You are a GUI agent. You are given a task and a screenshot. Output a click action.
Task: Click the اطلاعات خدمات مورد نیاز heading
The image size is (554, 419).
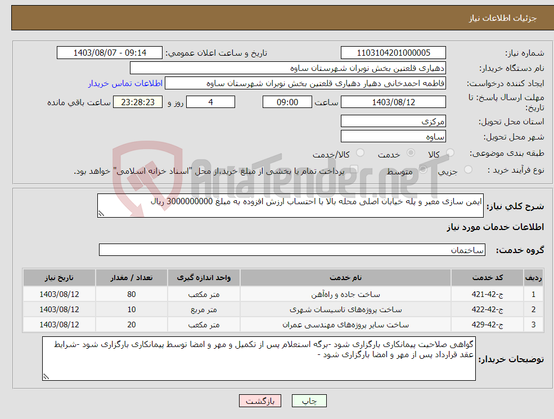496,227
